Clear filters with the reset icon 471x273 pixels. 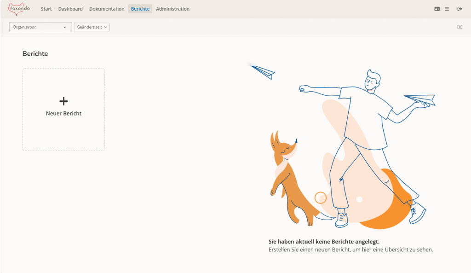460,27
